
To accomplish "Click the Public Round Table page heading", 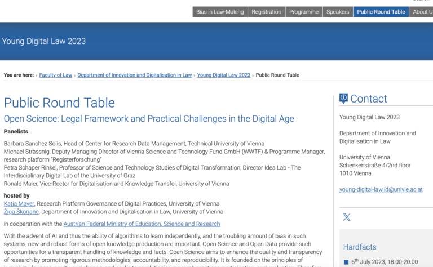I will point(59,103).
